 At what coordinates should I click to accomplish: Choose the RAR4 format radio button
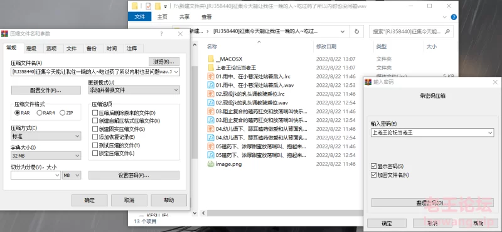(x=40, y=113)
